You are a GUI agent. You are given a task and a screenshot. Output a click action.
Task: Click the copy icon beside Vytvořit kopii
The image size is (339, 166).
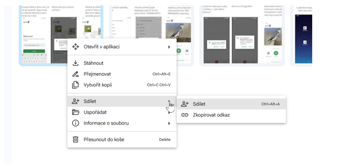pos(75,85)
